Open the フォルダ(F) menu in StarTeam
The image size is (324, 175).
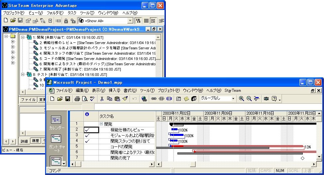coord(55,13)
